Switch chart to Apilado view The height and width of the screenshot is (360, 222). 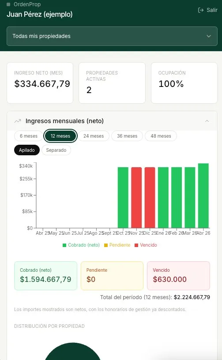(x=27, y=150)
